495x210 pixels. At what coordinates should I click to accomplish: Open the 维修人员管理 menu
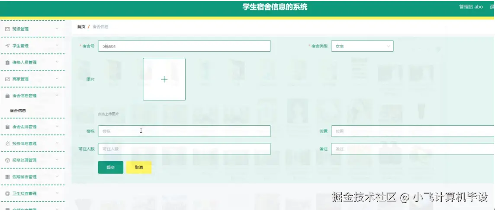click(32, 62)
